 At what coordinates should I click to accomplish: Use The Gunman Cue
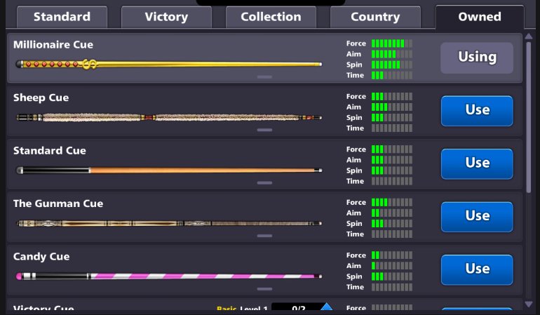(477, 217)
